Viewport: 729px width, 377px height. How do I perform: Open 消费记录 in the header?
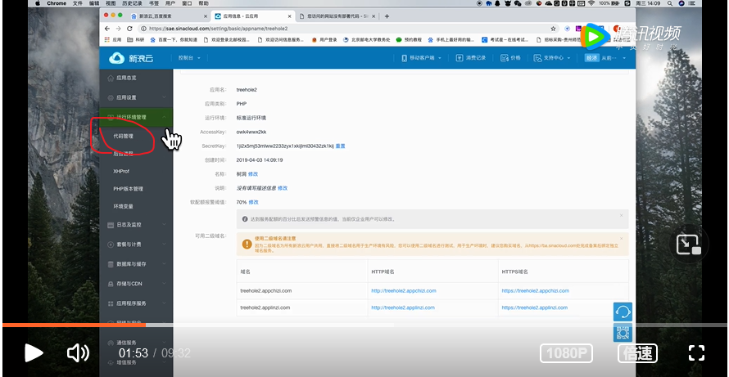471,58
